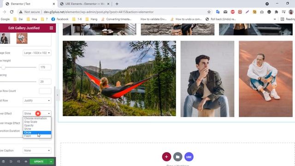Click the Not secure warning icon

[21, 12]
